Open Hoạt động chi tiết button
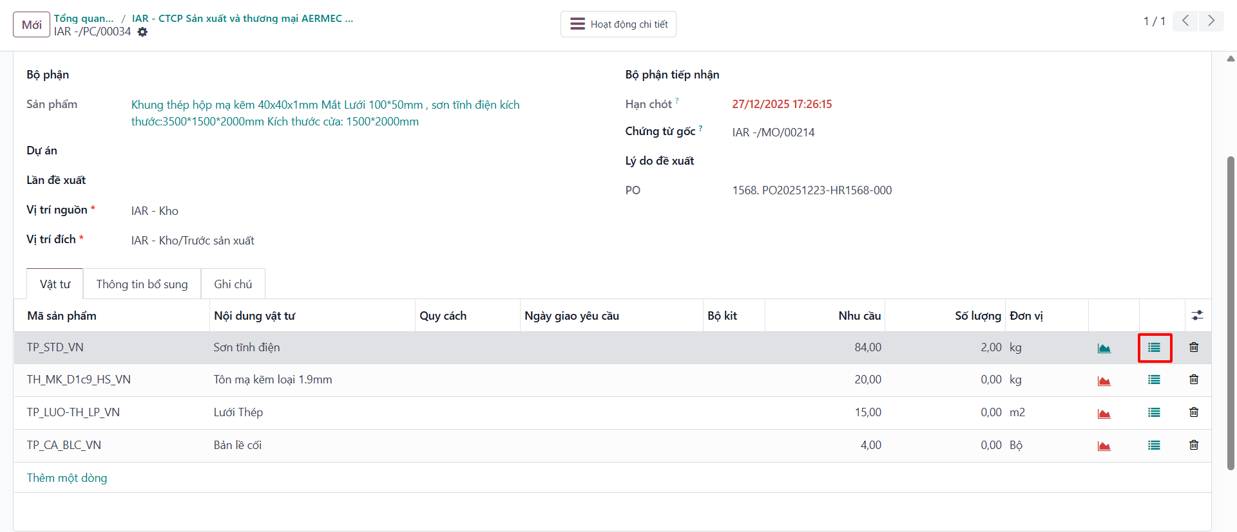Image resolution: width=1237 pixels, height=532 pixels. (618, 24)
